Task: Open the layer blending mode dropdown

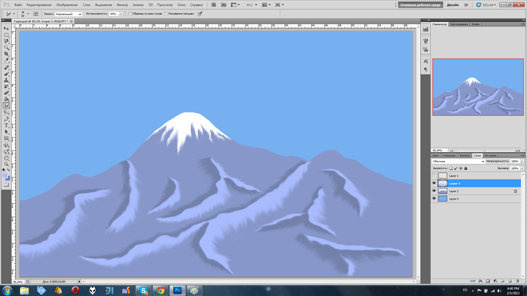Action: [x=458, y=161]
